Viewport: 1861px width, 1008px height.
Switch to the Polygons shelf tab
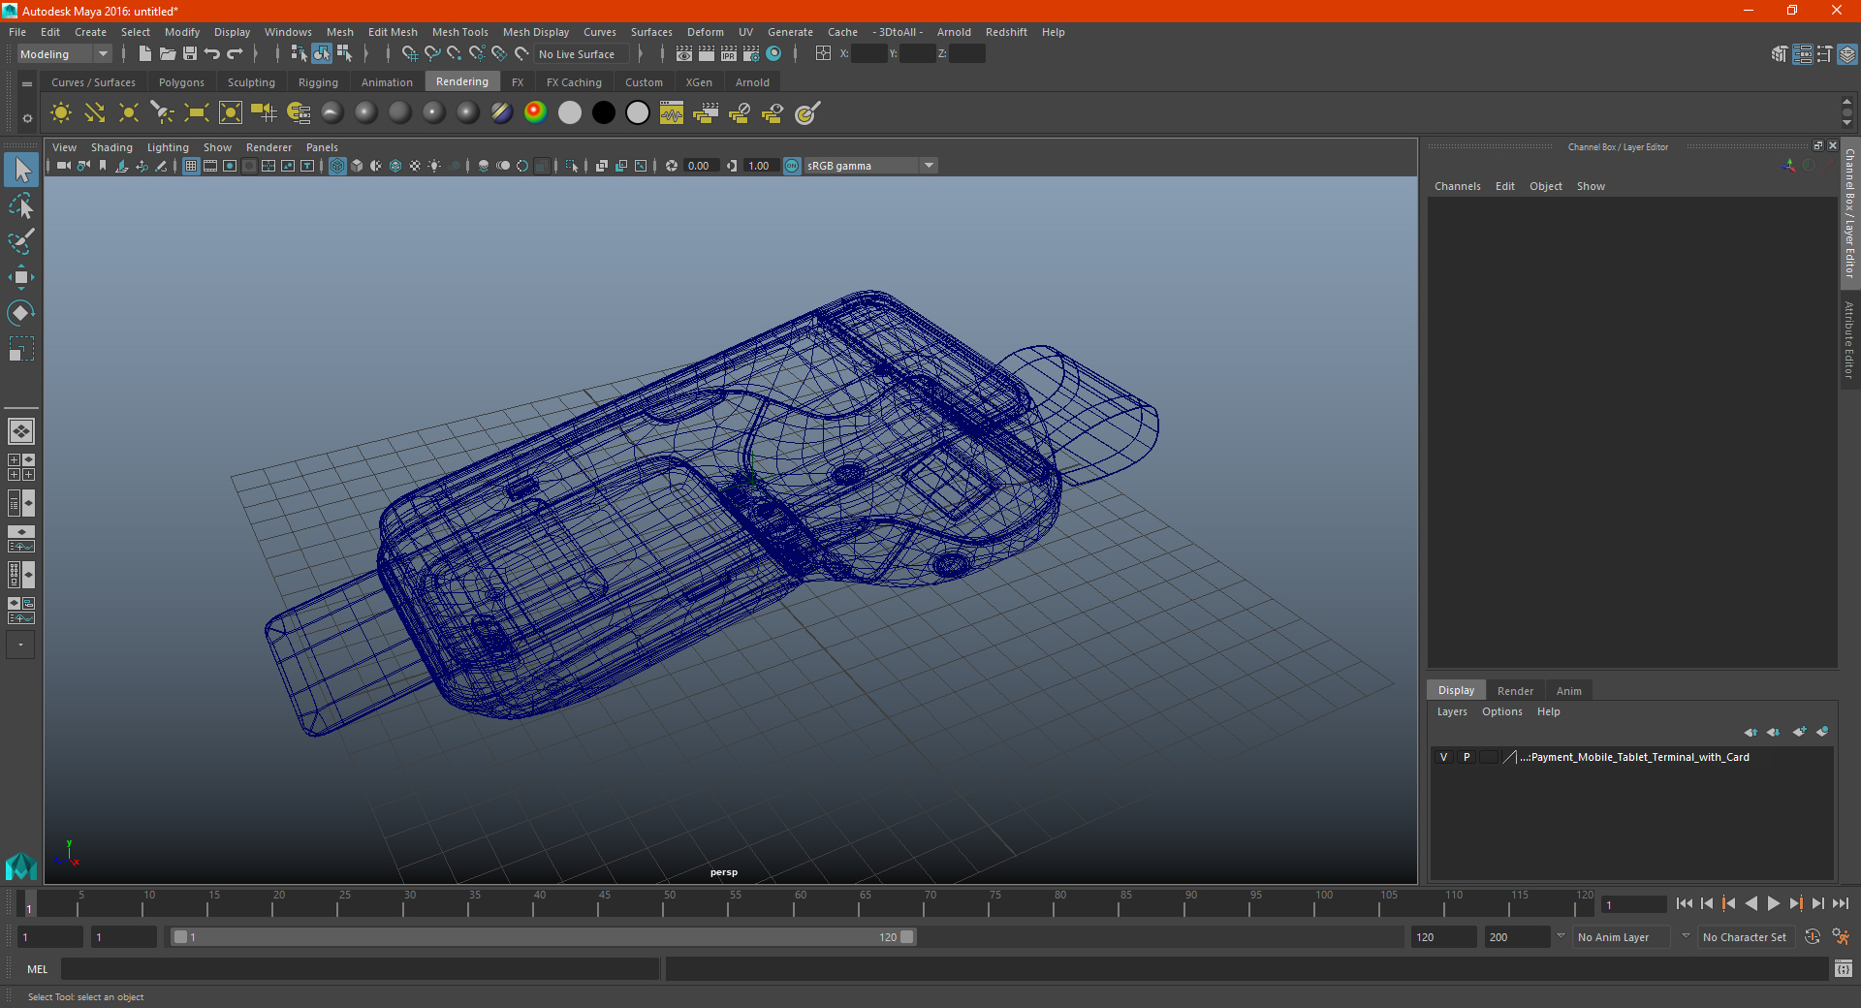pyautogui.click(x=181, y=82)
